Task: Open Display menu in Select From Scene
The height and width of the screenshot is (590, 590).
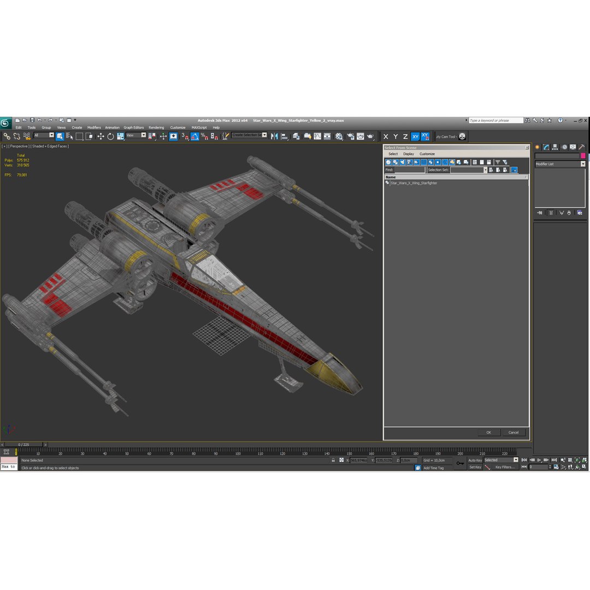Action: tap(408, 154)
